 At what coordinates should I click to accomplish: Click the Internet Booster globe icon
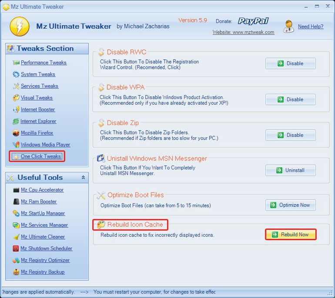pyautogui.click(x=16, y=109)
